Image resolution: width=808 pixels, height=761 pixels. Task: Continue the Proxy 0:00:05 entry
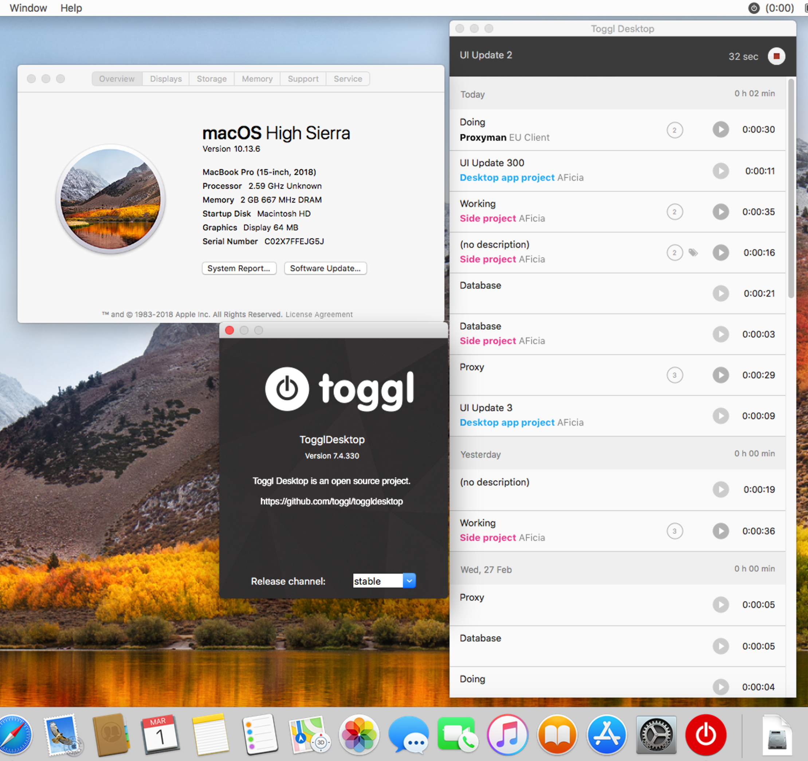click(720, 604)
